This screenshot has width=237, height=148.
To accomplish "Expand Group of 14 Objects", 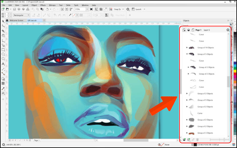I will (187, 47).
